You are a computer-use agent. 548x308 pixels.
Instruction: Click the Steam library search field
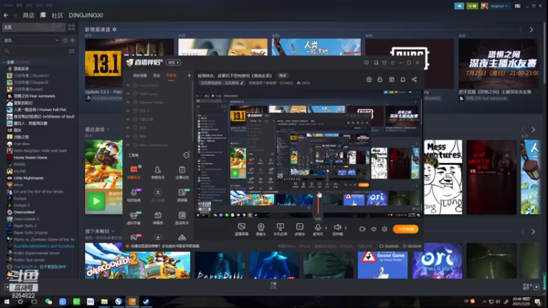point(35,51)
